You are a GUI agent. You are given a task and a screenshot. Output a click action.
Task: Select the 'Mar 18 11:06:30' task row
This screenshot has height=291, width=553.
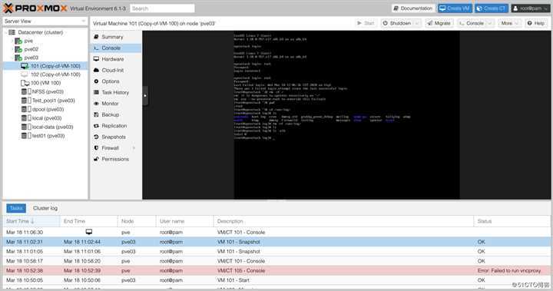(276, 232)
